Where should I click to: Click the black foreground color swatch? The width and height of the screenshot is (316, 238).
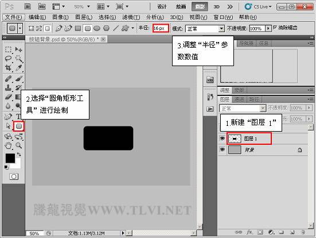point(10,158)
